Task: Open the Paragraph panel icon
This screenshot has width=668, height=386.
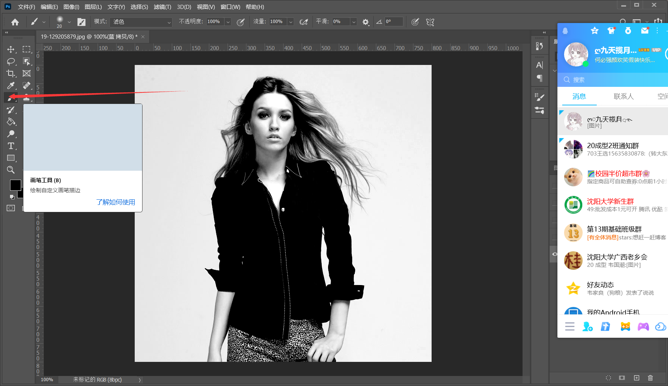Action: pos(540,78)
